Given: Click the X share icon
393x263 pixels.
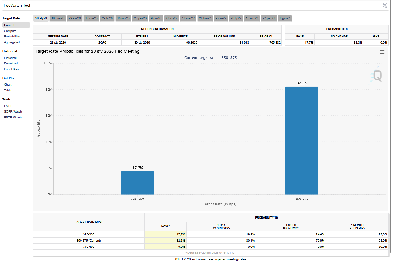Looking at the screenshot, I should (x=384, y=5).
